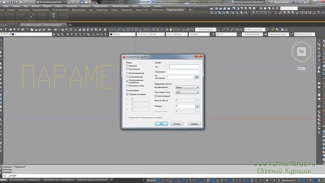Open the ПоЦвету plot style dropdown
The image size is (325, 183).
[199, 34]
